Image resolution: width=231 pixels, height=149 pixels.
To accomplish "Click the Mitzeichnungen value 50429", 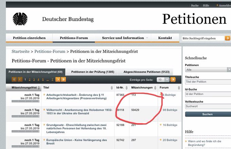I will point(135,110).
